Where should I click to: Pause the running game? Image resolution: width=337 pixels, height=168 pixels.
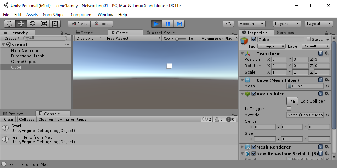(168, 24)
